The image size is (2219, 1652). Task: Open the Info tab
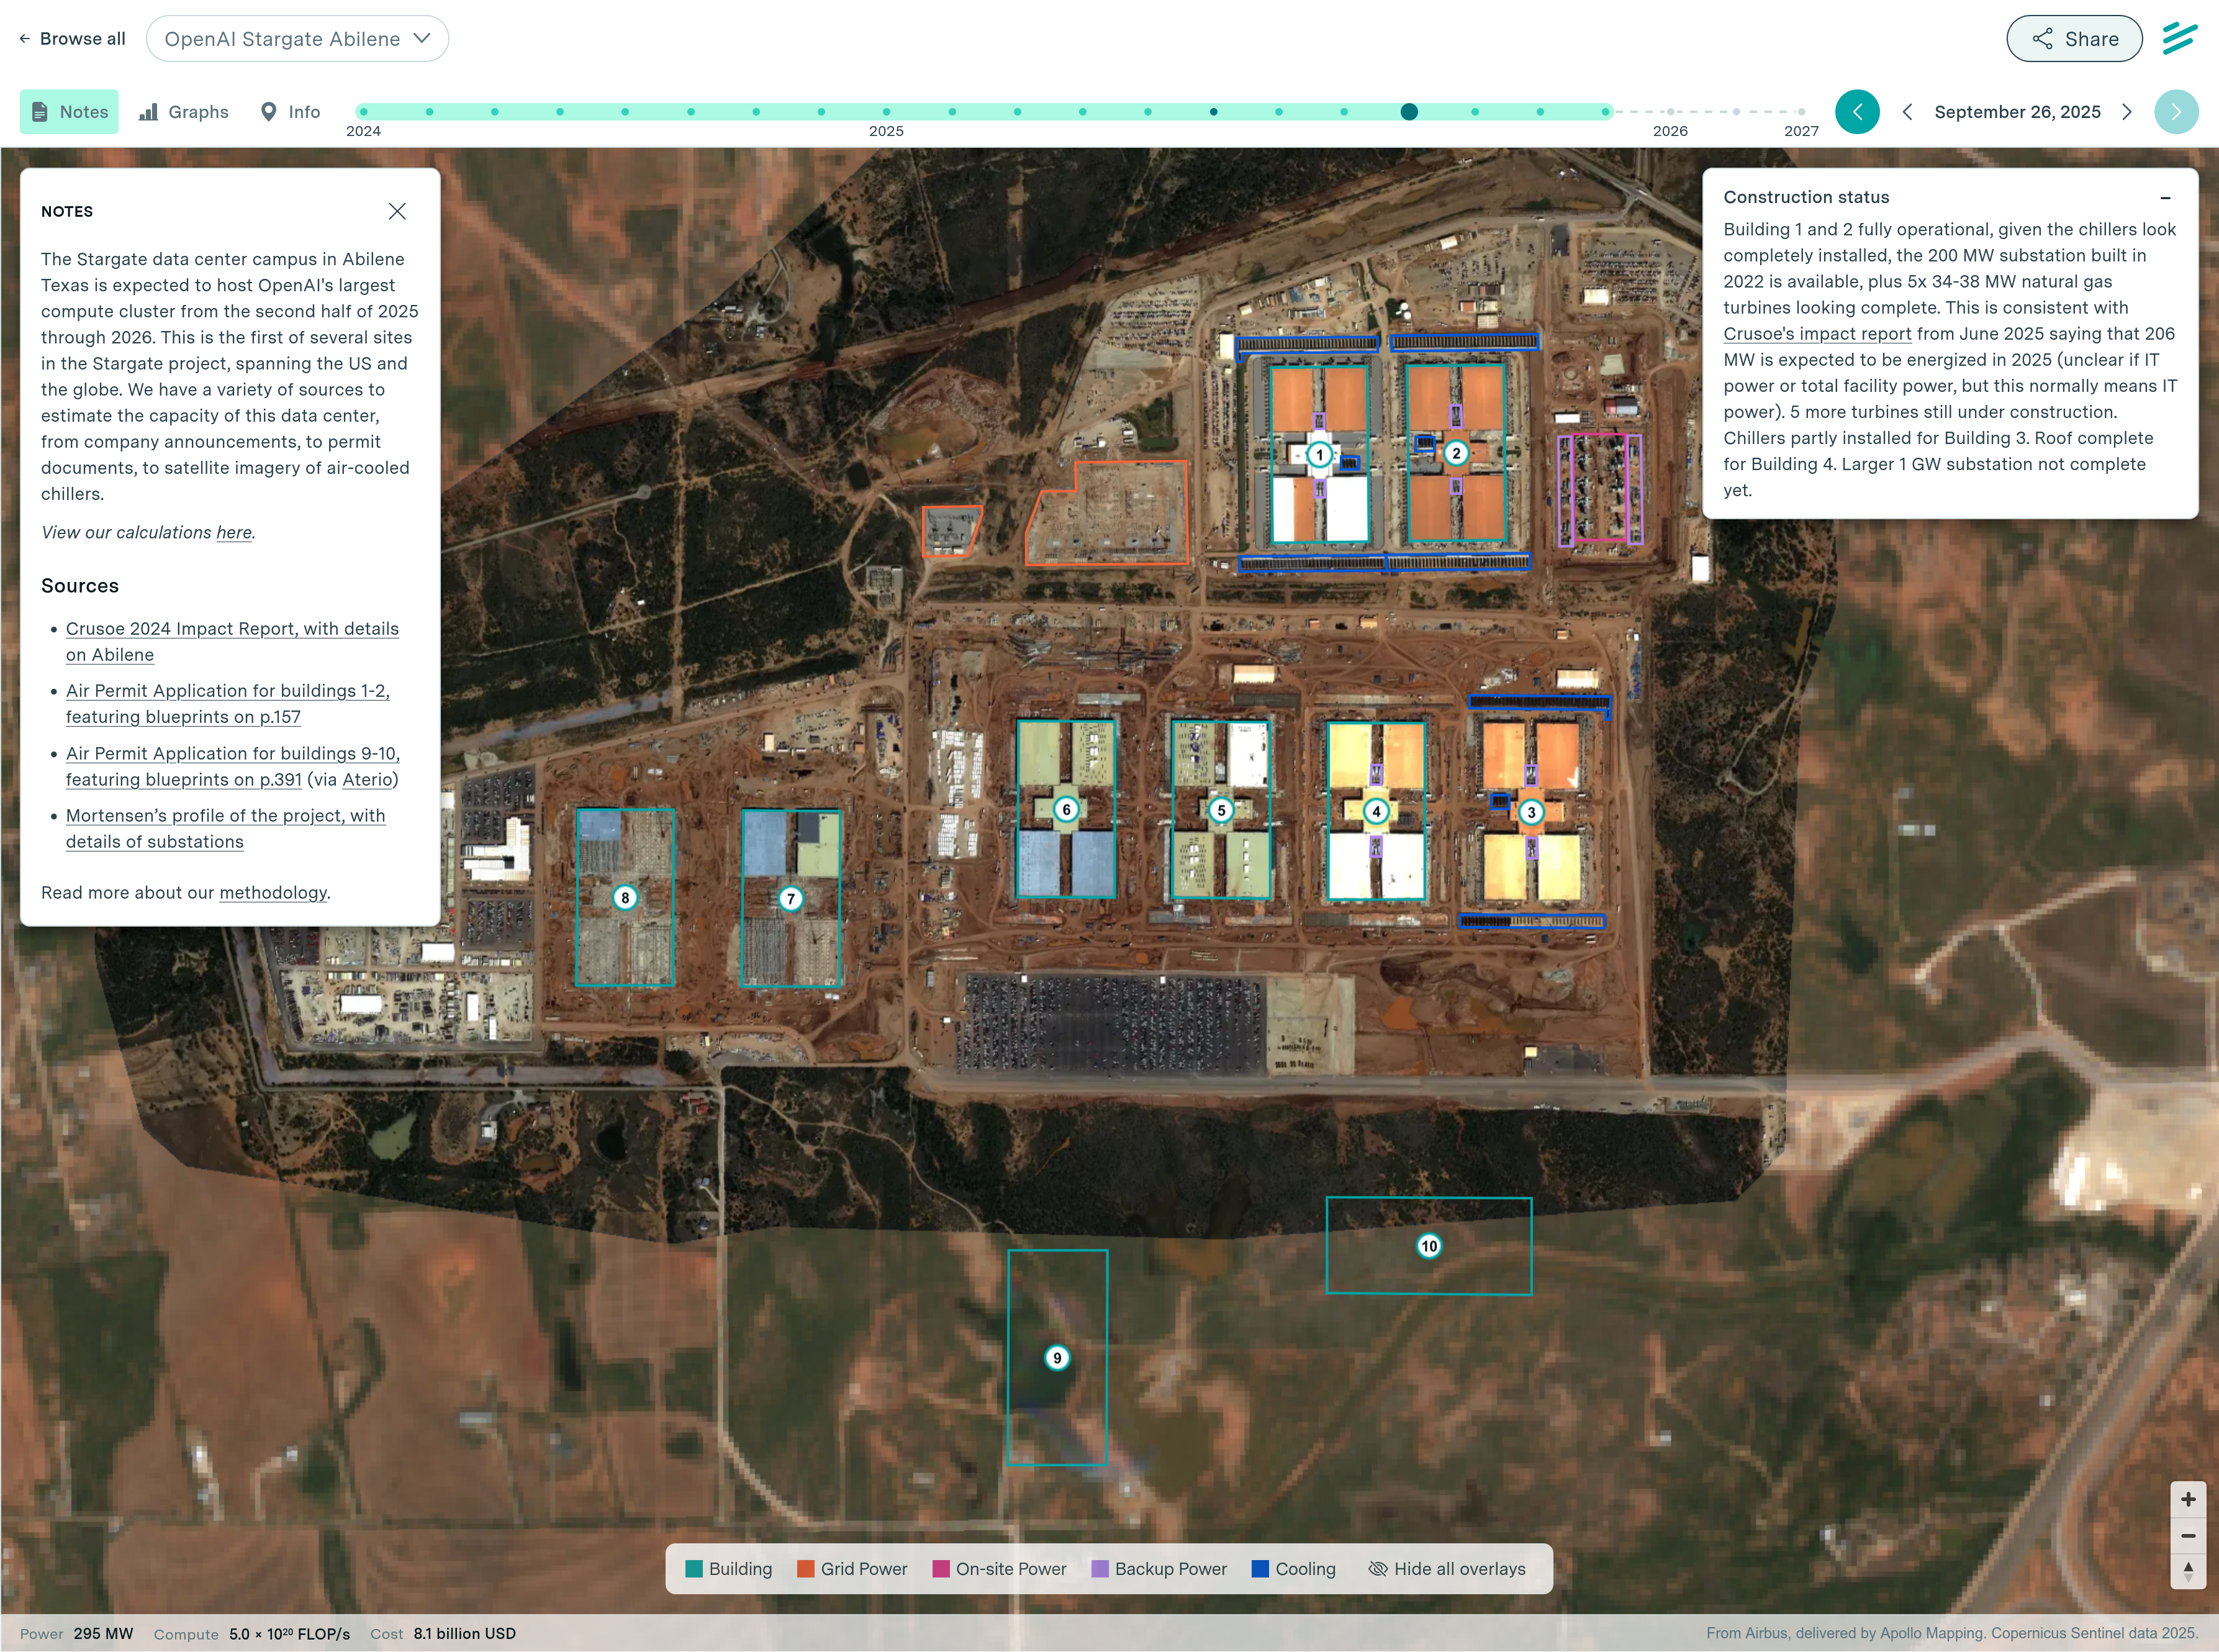click(x=291, y=112)
